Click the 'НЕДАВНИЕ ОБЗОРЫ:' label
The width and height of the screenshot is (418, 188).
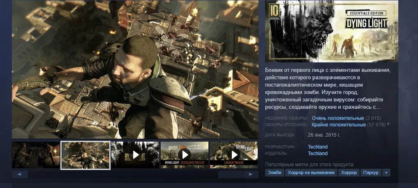286,118
